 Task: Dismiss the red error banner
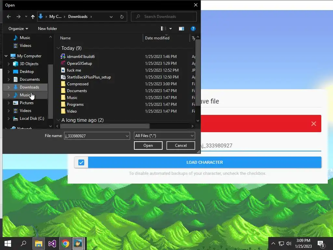click(x=314, y=124)
